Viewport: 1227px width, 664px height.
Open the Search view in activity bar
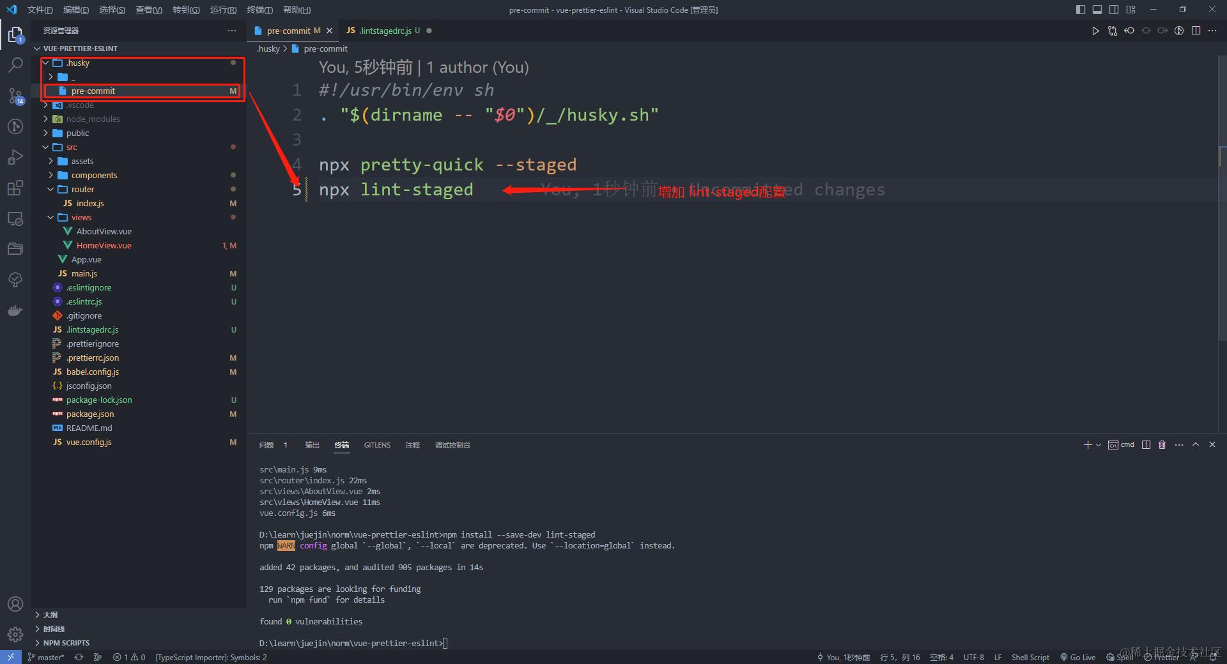coord(15,64)
